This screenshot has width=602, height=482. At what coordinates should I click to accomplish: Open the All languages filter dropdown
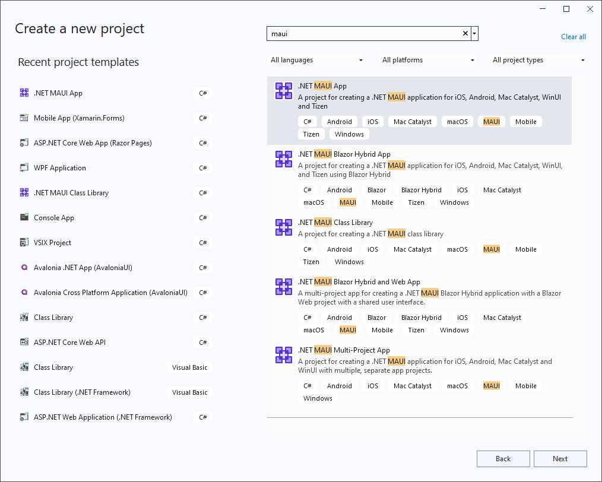pos(316,60)
